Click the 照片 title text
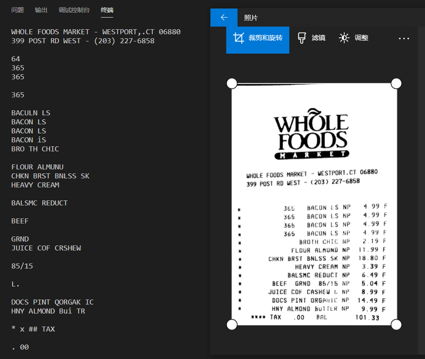The image size is (425, 359). (251, 18)
